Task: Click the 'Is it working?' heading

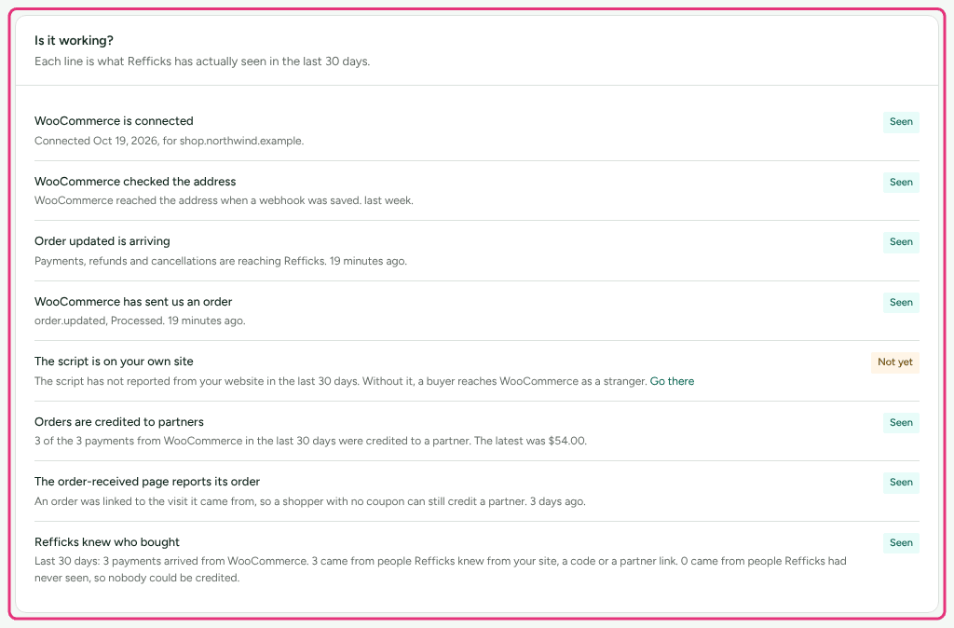Action: (74, 41)
